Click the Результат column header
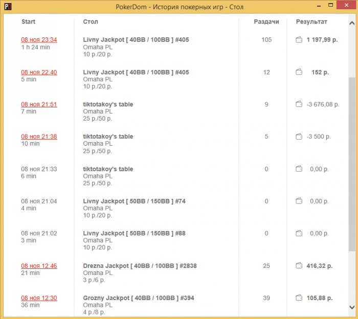358x319 pixels. tap(311, 22)
